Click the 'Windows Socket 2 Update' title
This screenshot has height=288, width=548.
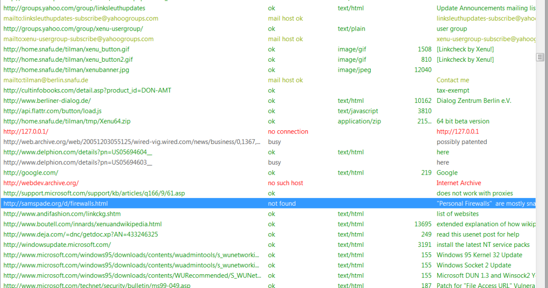pyautogui.click(x=474, y=265)
